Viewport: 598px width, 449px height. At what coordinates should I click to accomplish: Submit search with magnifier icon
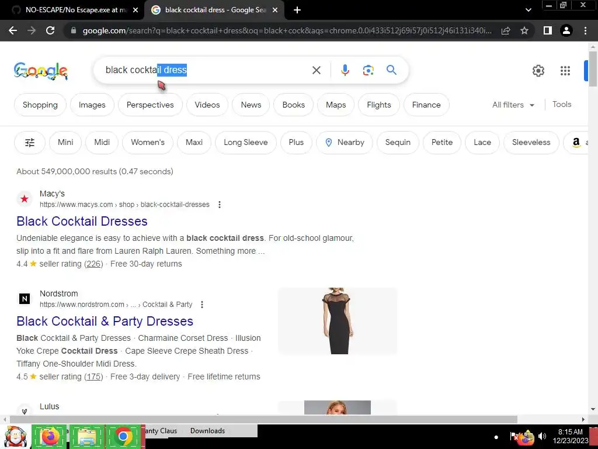391,70
